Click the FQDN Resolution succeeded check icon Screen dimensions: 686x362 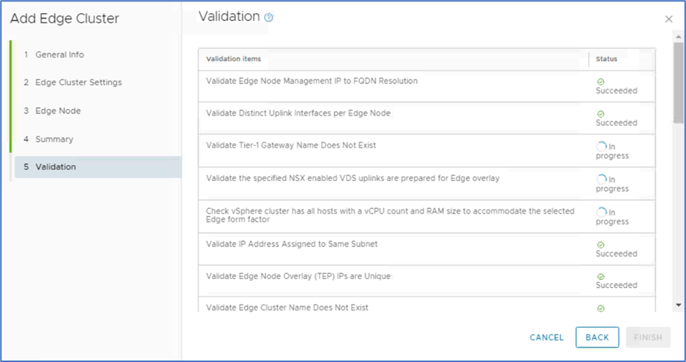pos(600,82)
